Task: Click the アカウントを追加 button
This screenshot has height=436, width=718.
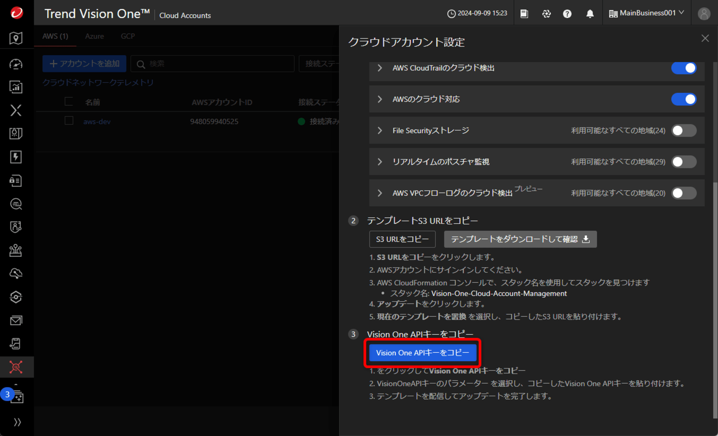Action: point(84,64)
